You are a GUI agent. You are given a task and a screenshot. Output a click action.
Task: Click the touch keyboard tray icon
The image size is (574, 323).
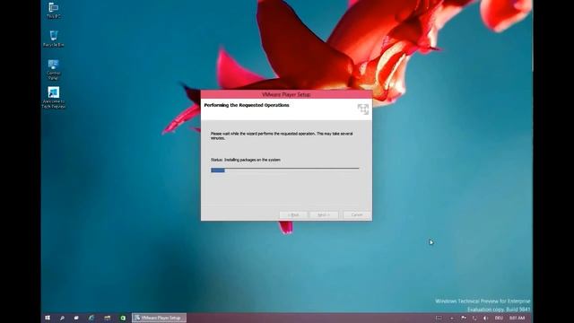[x=439, y=319]
